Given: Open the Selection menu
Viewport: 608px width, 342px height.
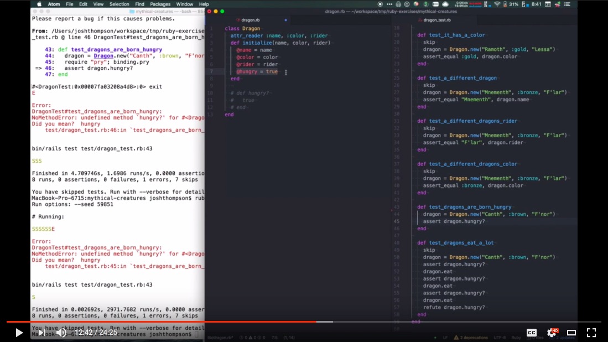Looking at the screenshot, I should tap(119, 4).
